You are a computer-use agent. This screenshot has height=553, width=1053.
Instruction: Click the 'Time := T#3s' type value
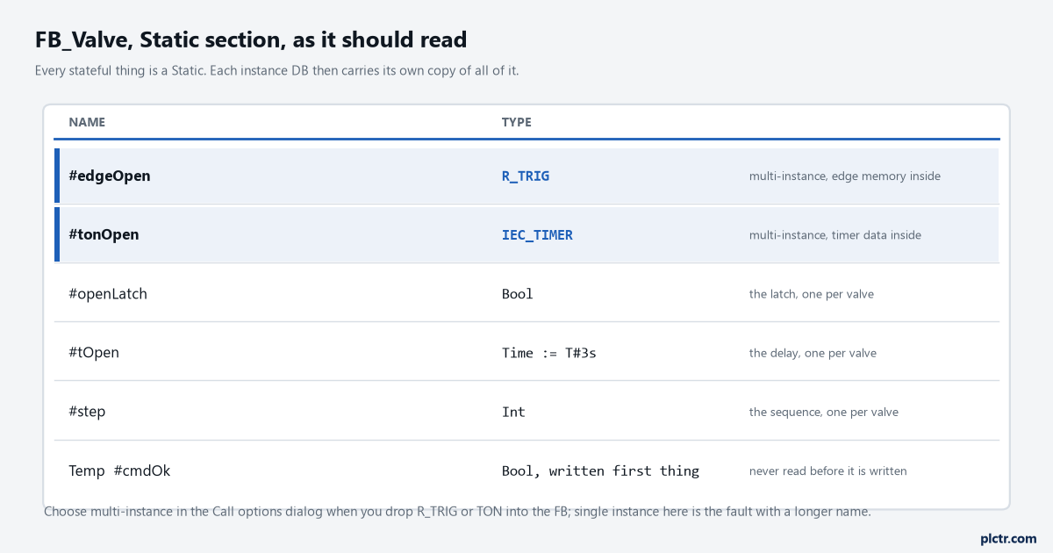[549, 353]
